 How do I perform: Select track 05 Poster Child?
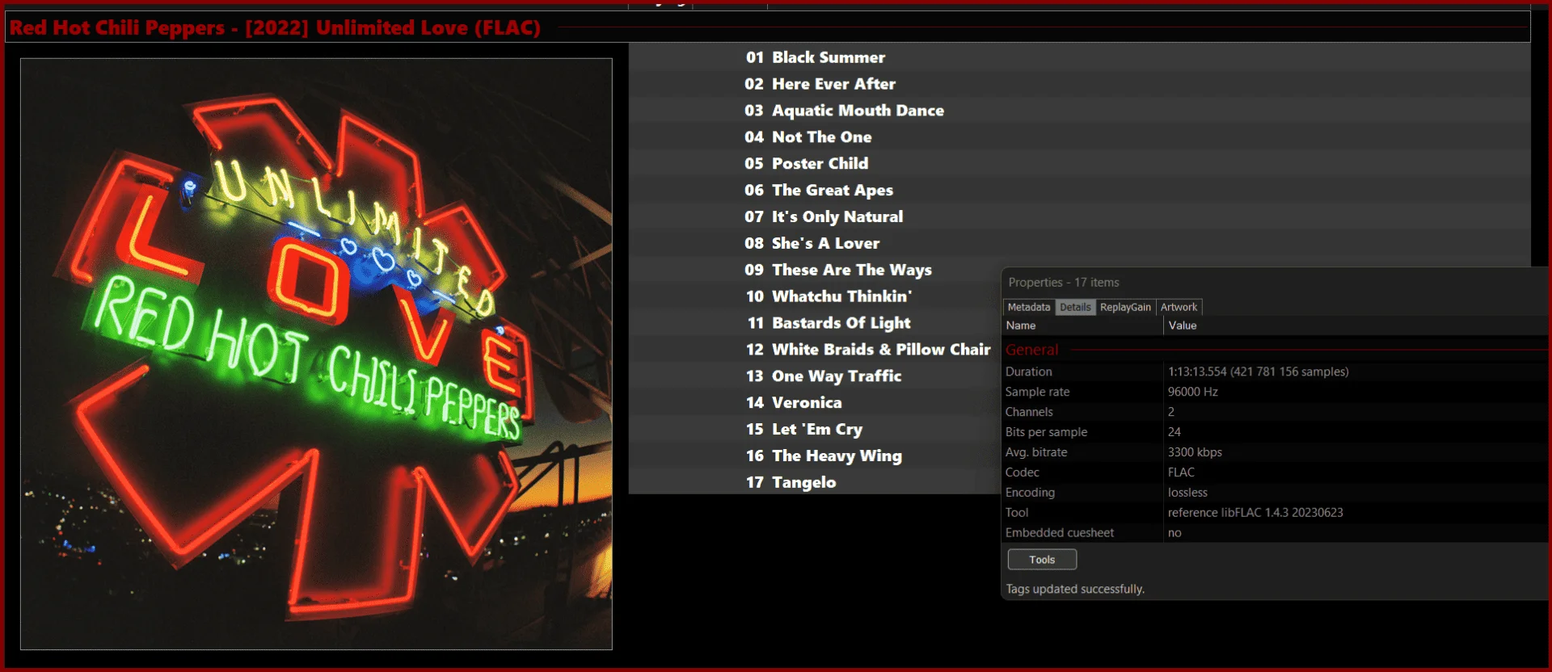coord(1079,163)
